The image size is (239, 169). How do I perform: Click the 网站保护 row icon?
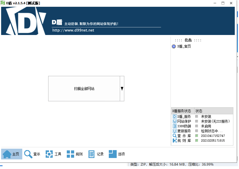(175, 122)
